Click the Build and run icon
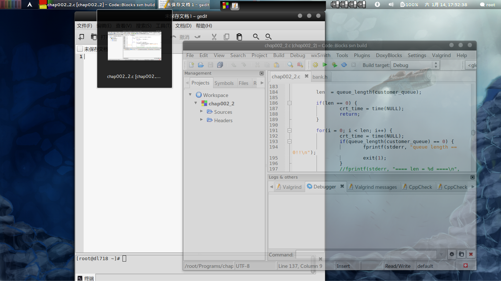The width and height of the screenshot is (501, 281). 334,65
